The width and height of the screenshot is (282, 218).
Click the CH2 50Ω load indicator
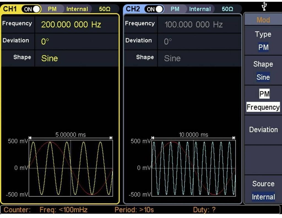pos(227,9)
